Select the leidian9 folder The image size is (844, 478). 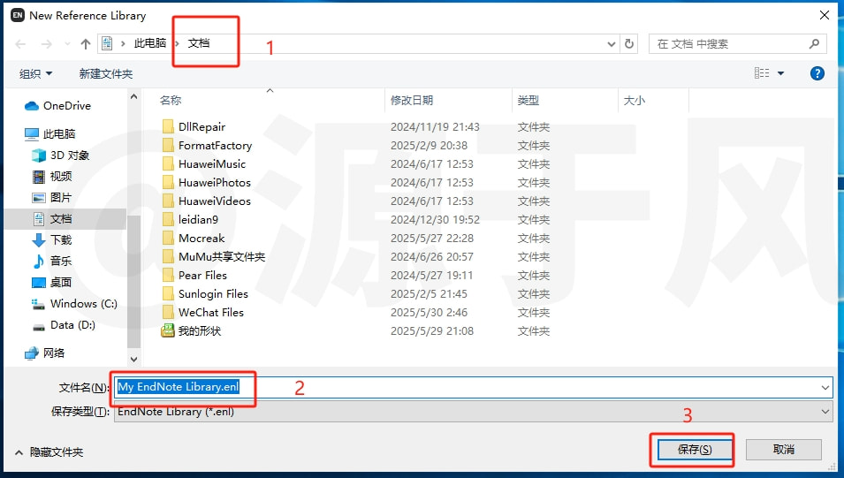tap(190, 220)
